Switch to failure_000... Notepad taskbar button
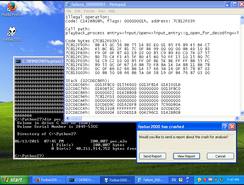 tap(151, 180)
